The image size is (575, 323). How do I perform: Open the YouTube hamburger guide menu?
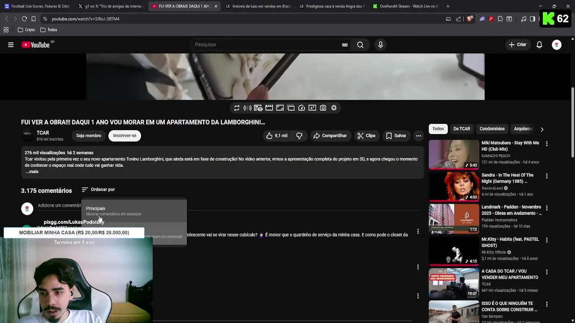click(11, 45)
